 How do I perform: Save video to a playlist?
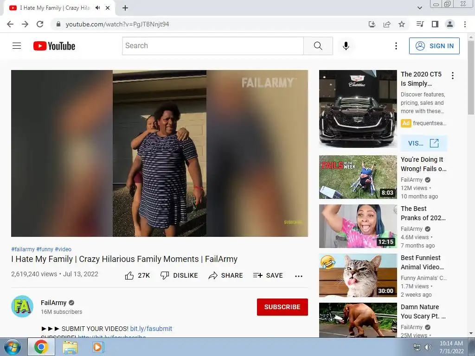point(268,275)
